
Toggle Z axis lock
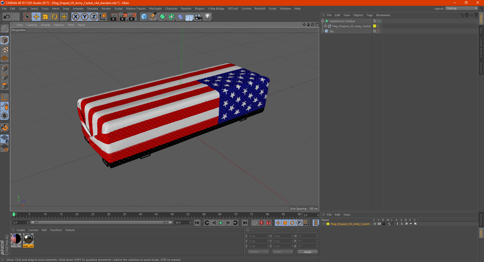94,17
